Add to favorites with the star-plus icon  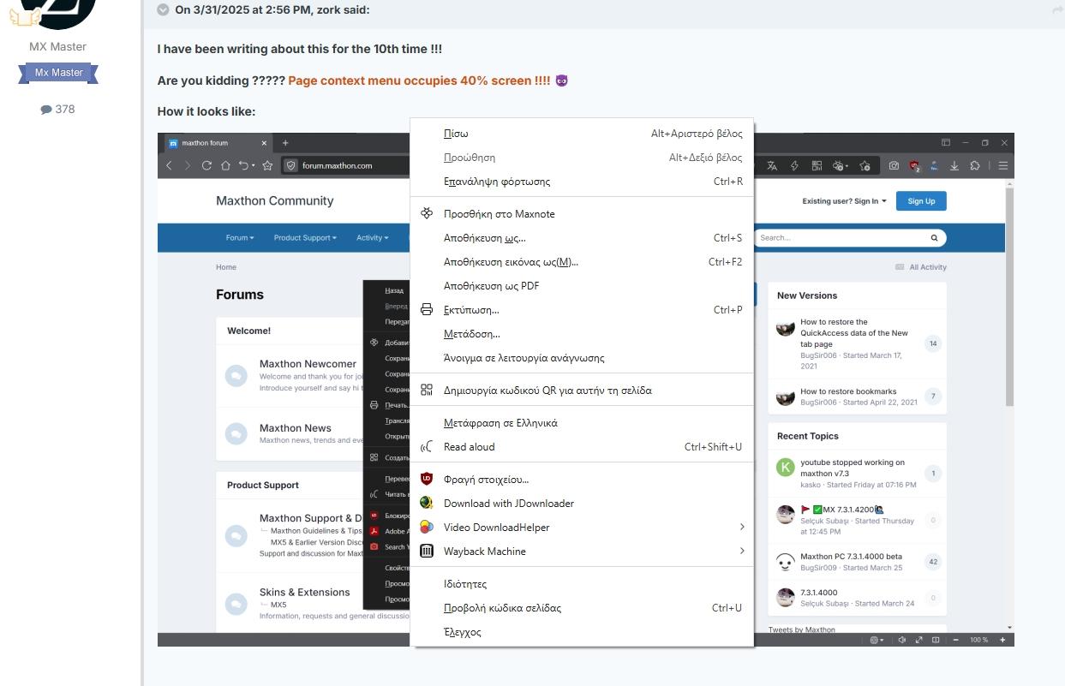(865, 165)
